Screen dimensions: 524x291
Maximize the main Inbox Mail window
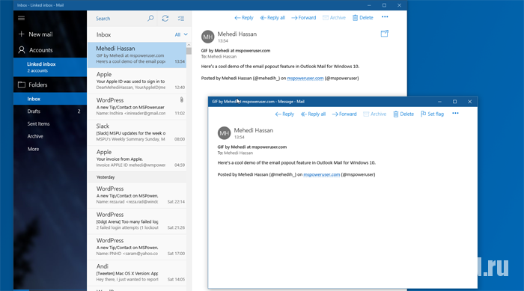(384, 5)
